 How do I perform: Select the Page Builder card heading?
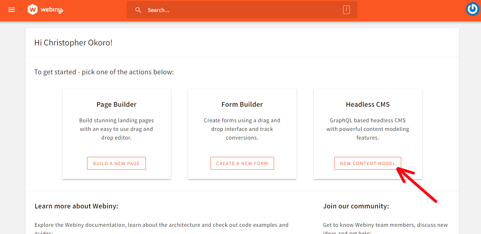[116, 104]
